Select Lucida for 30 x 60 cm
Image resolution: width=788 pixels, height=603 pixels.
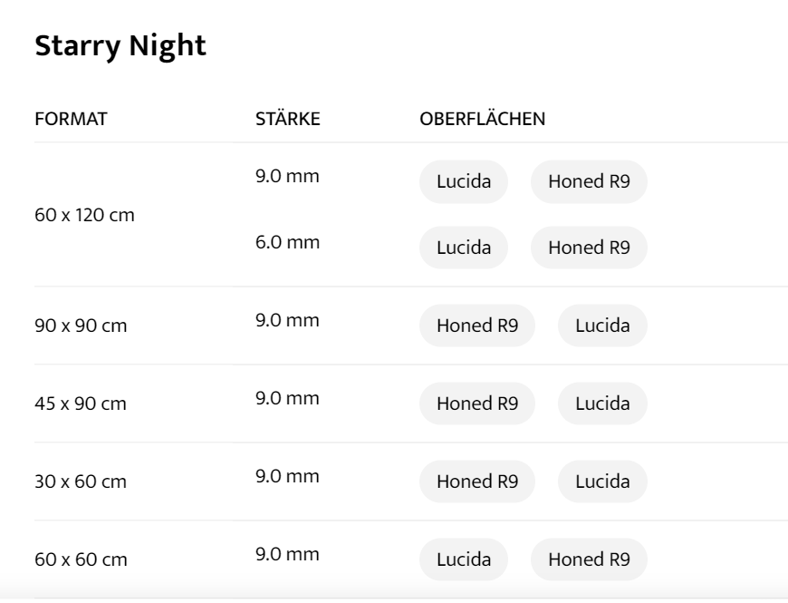(602, 481)
